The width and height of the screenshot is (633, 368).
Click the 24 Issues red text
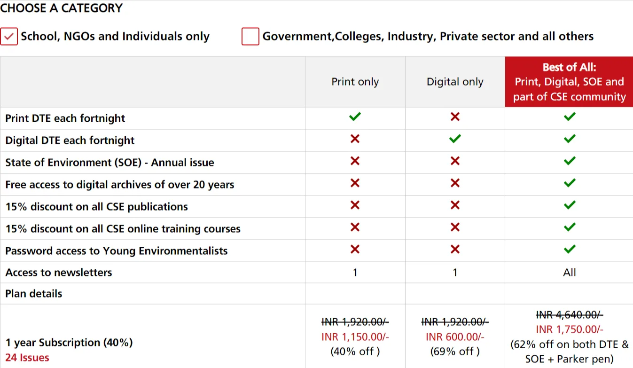[27, 358]
